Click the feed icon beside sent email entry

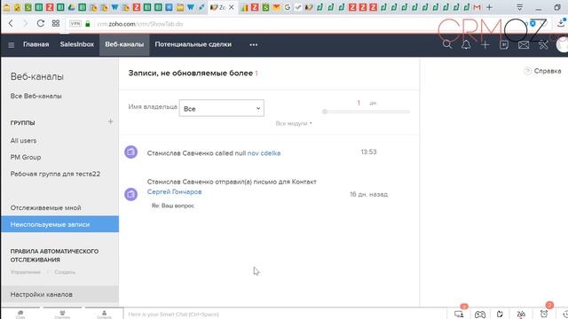131,194
